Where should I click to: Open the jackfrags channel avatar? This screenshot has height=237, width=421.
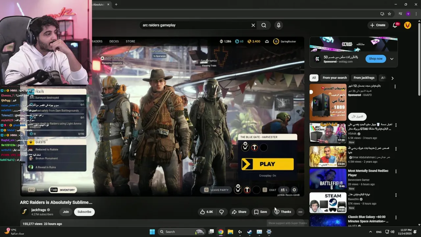24,212
